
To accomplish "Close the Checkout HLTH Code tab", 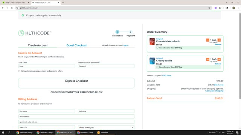I will 58,3.
